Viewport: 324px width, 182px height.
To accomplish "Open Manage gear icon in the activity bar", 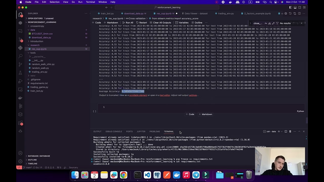I will 21,161.
